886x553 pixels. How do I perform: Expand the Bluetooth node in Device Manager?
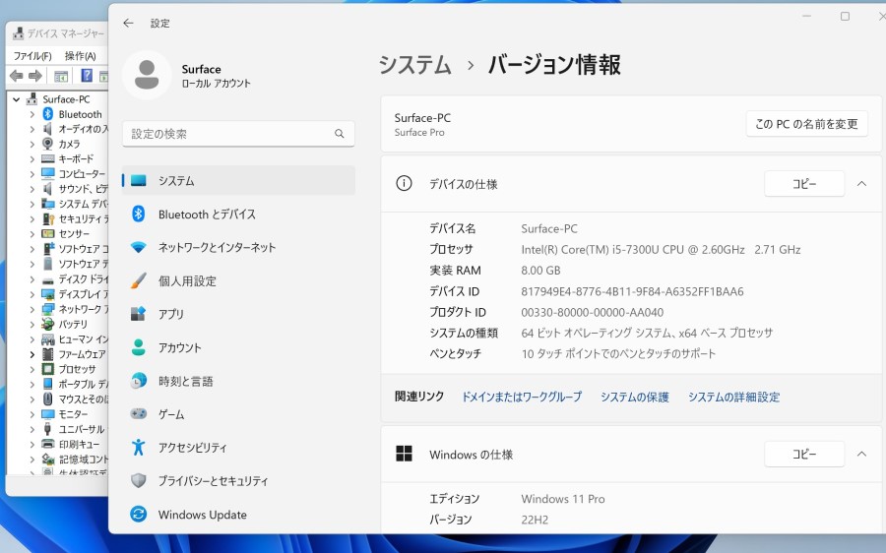tap(32, 114)
